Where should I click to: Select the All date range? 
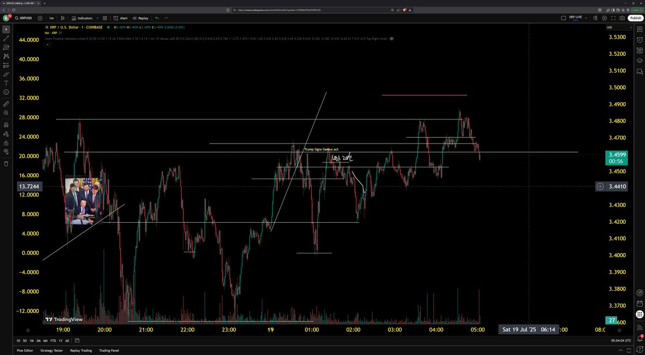point(67,340)
